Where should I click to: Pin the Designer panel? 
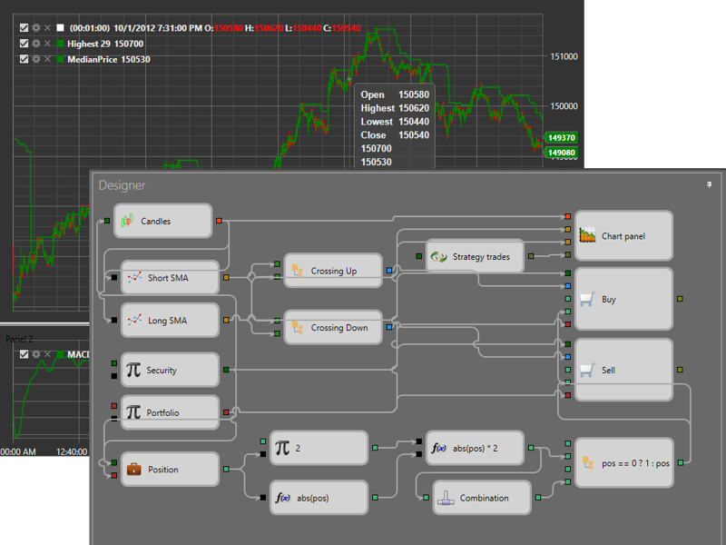click(709, 184)
